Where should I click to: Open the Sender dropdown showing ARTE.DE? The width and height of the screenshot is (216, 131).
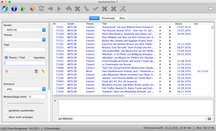[x=25, y=30]
